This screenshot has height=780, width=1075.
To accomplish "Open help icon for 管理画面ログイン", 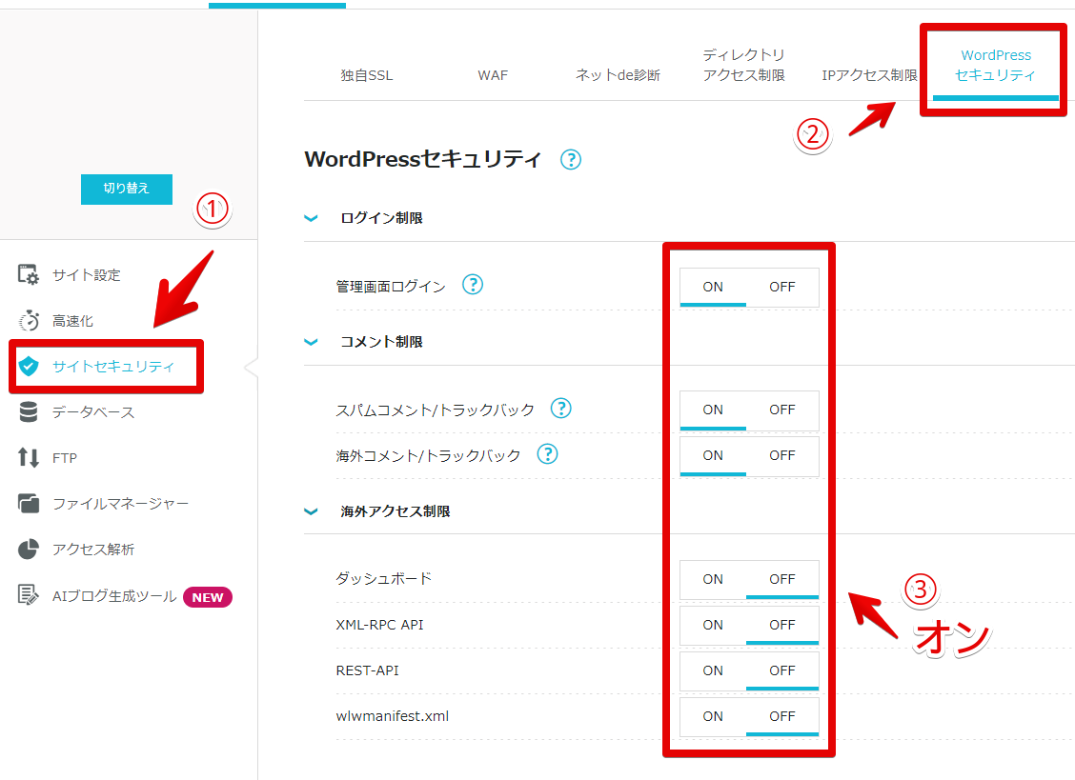I will 473,285.
